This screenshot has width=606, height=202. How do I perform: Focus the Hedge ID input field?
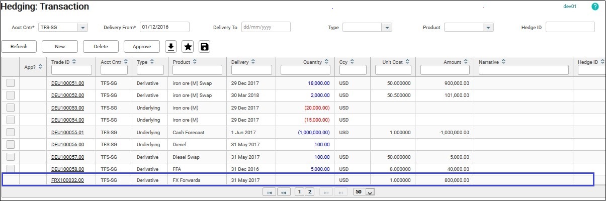click(570, 27)
